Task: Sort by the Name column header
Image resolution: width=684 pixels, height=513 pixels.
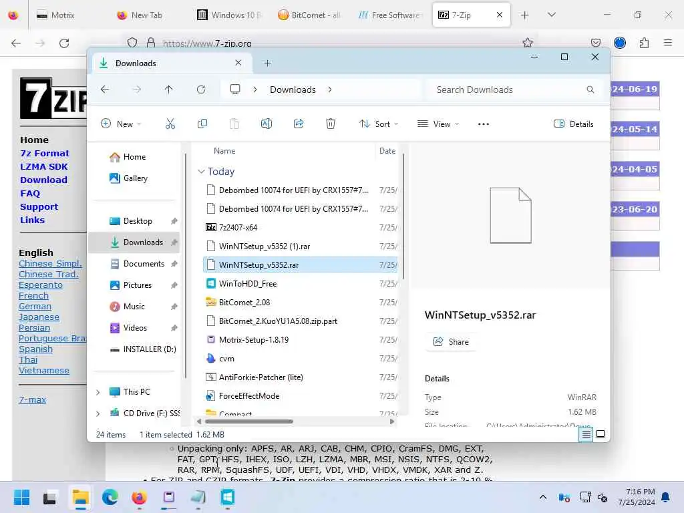Action: (224, 151)
